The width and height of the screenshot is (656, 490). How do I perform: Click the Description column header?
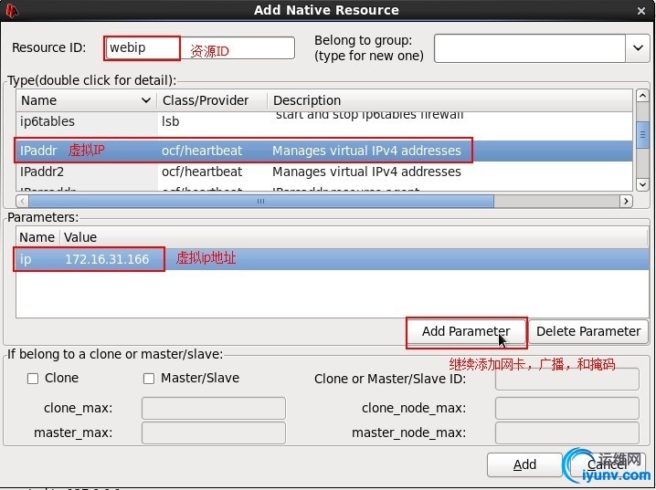[450, 100]
